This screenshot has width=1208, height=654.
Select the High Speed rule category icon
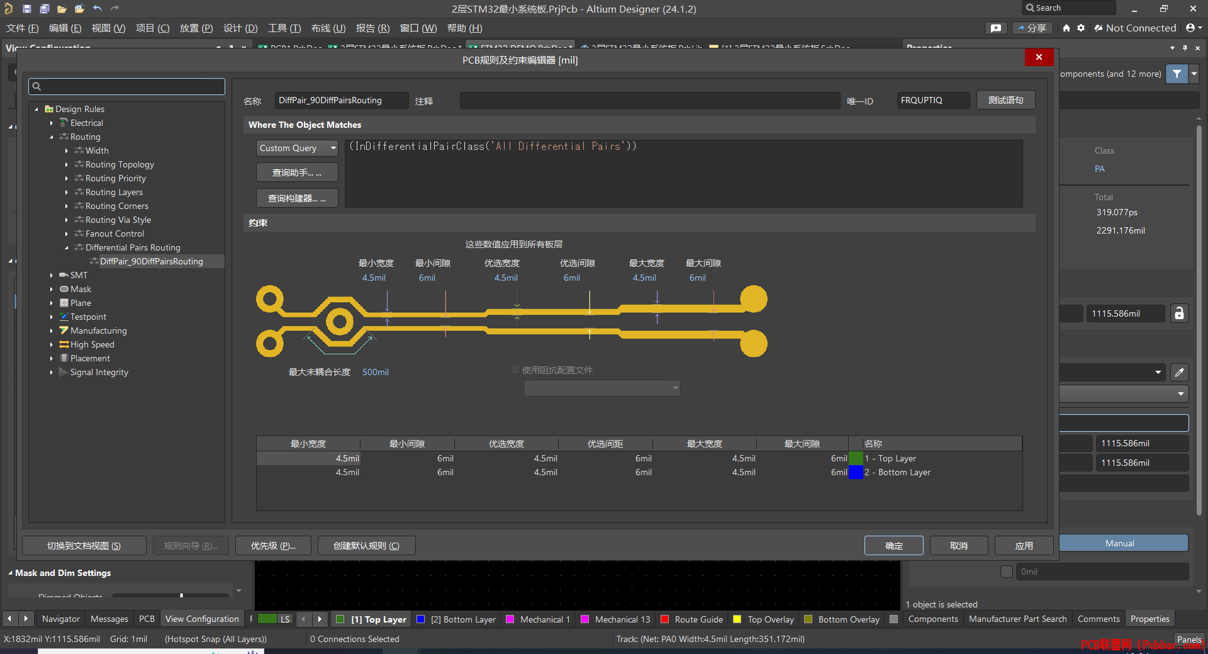click(x=64, y=344)
